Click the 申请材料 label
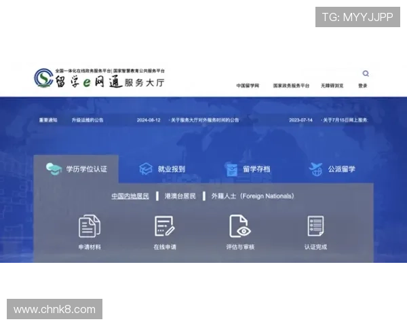This screenshot has width=407, height=326. (x=90, y=247)
